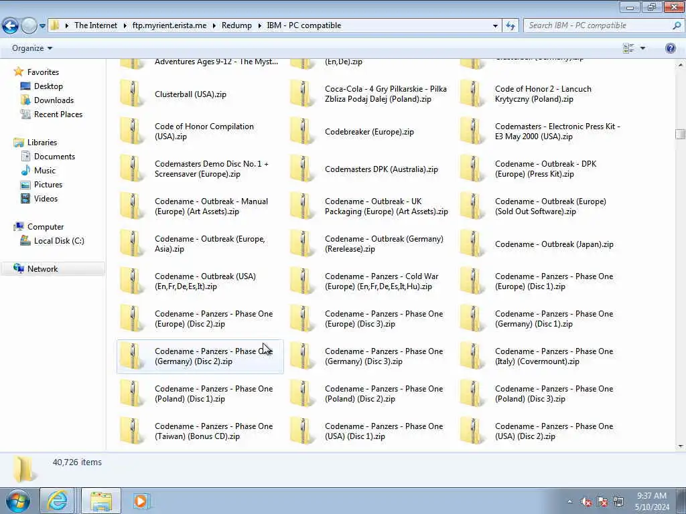Open Help via the question mark icon
This screenshot has width=686, height=514.
tap(670, 48)
